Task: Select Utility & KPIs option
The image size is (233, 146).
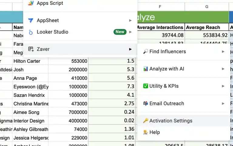Action: click(184, 86)
